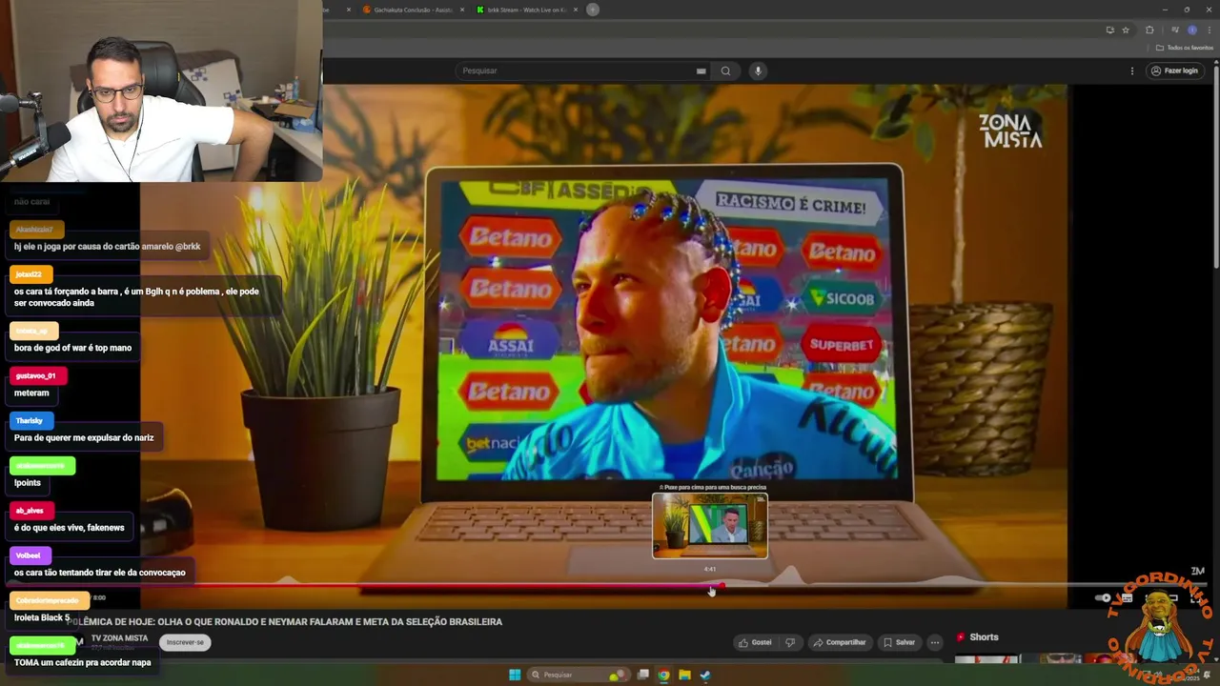The width and height of the screenshot is (1220, 686).
Task: Share the video via Compartilhar
Action: pos(839,642)
